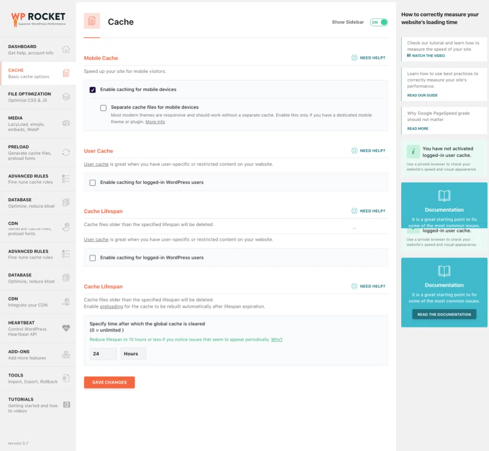Image resolution: width=489 pixels, height=451 pixels.
Task: Select the Heartbeat heart icon
Action: [66, 327]
